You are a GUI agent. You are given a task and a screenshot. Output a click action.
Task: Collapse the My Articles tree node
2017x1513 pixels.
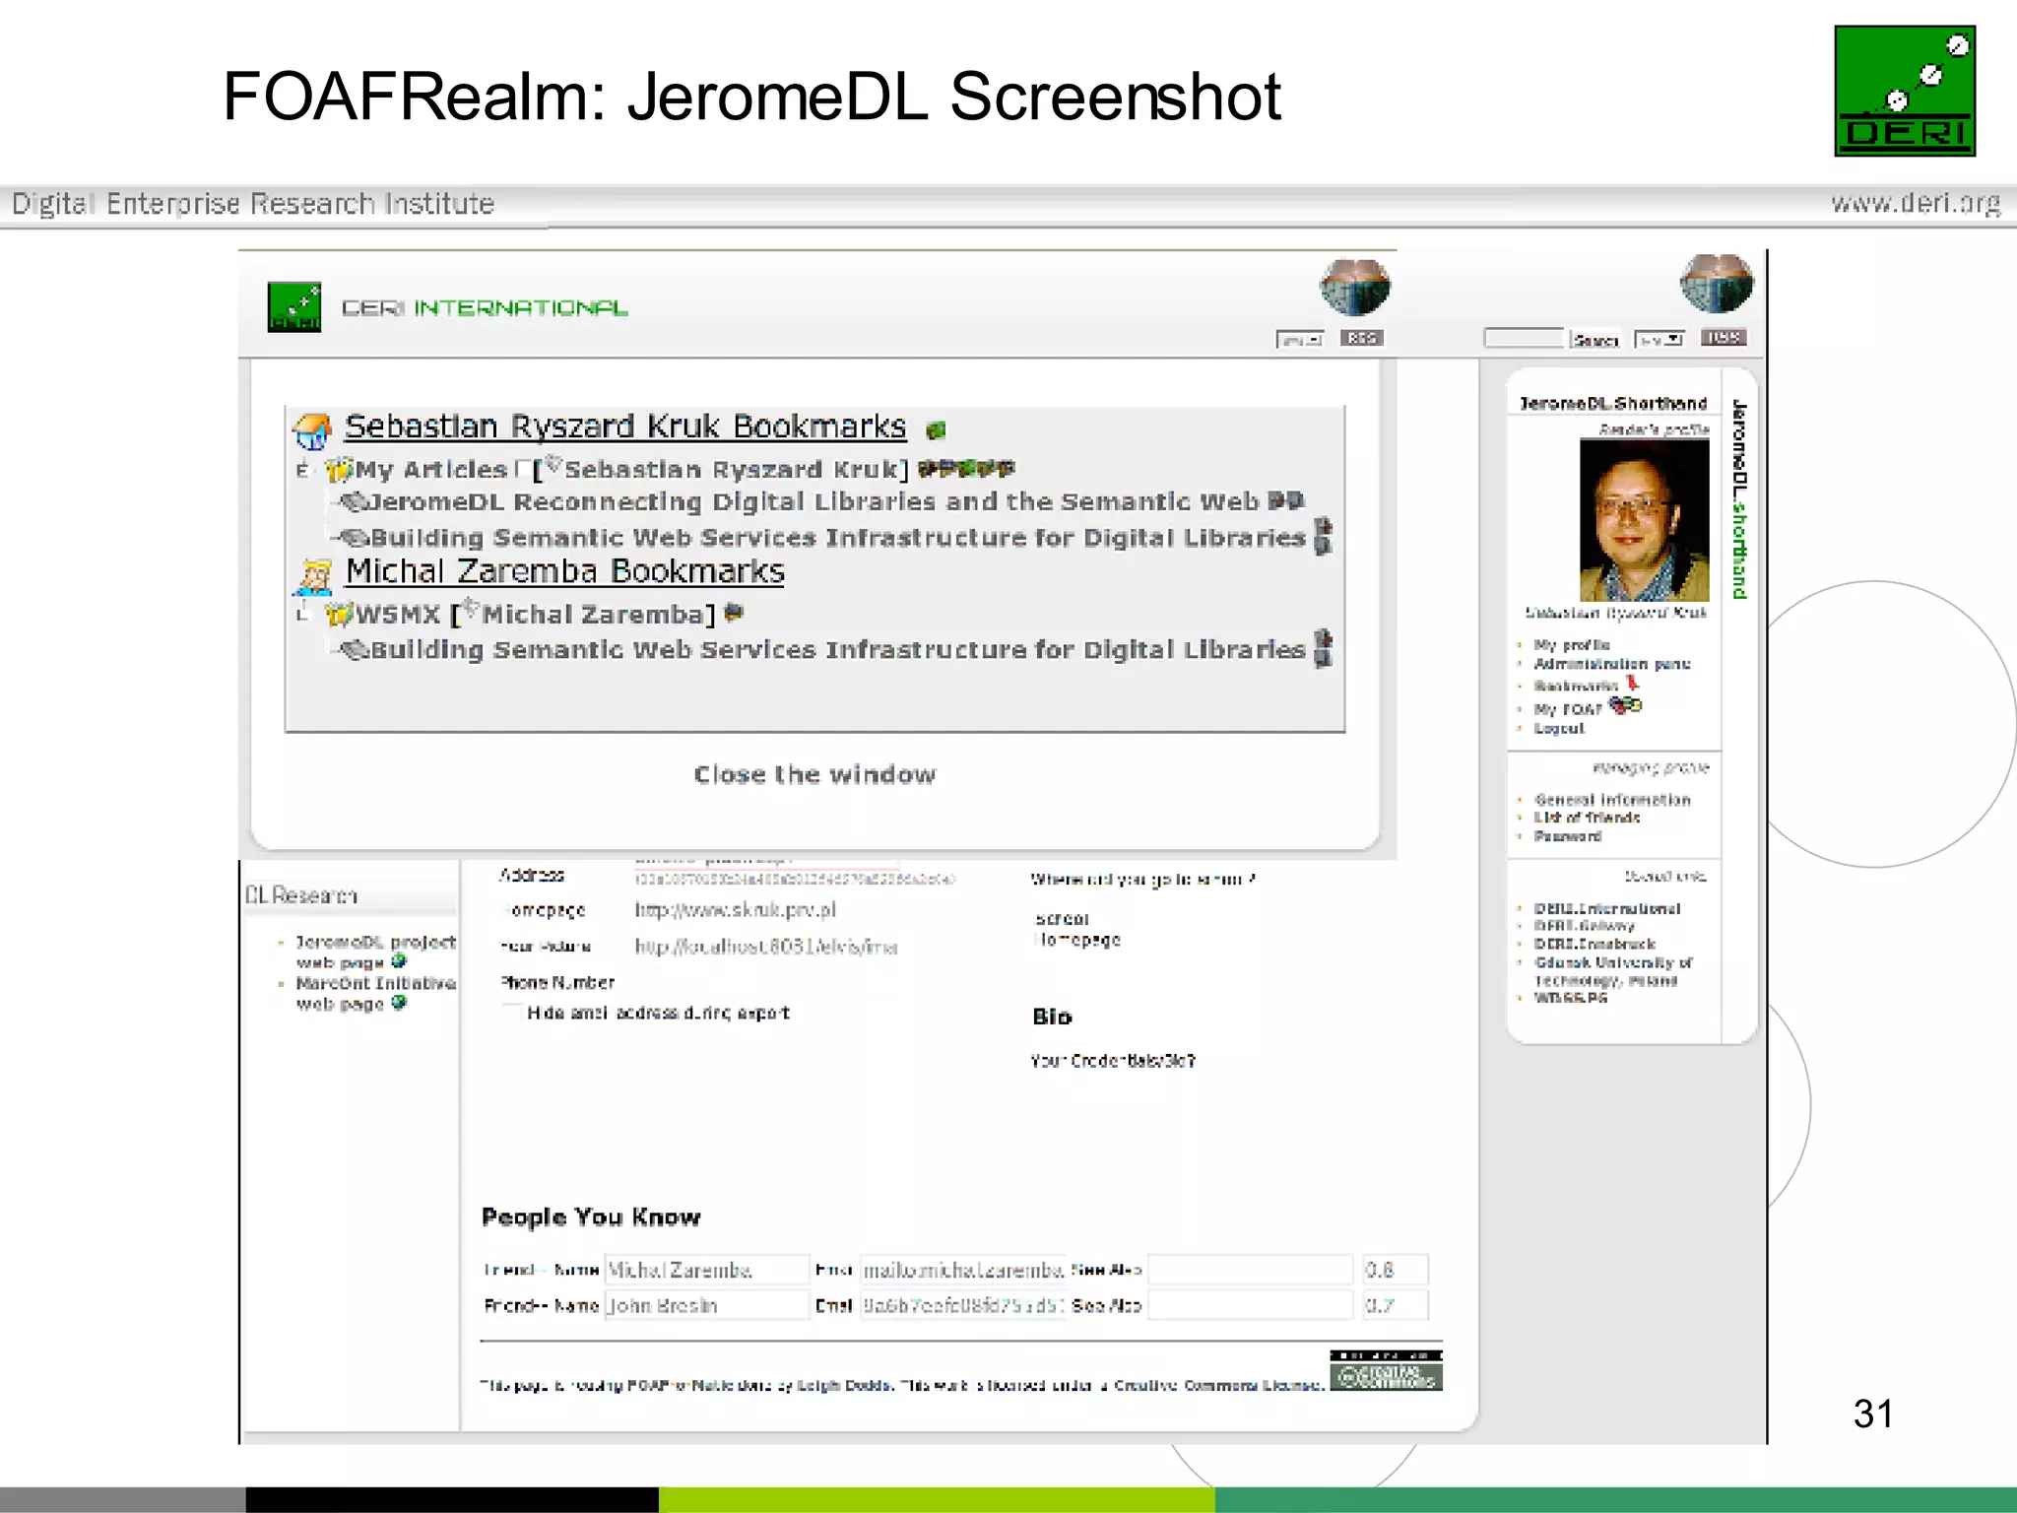[x=303, y=470]
